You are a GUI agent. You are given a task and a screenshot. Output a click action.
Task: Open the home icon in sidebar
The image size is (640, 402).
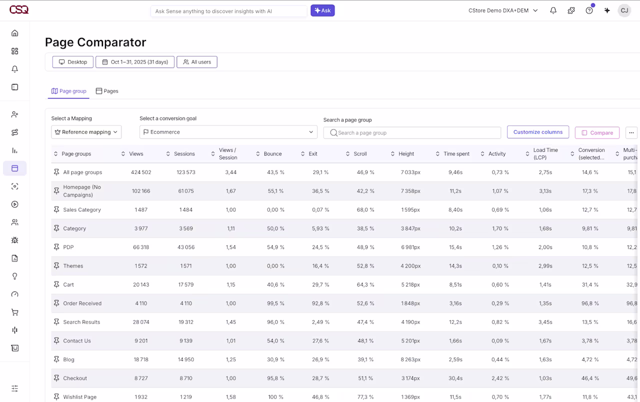coord(14,33)
